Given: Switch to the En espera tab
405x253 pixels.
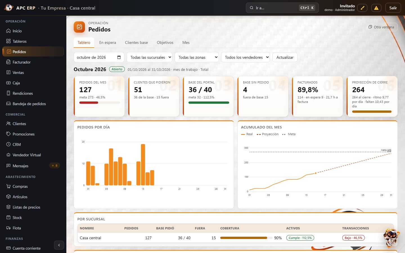Looking at the screenshot, I should (108, 43).
